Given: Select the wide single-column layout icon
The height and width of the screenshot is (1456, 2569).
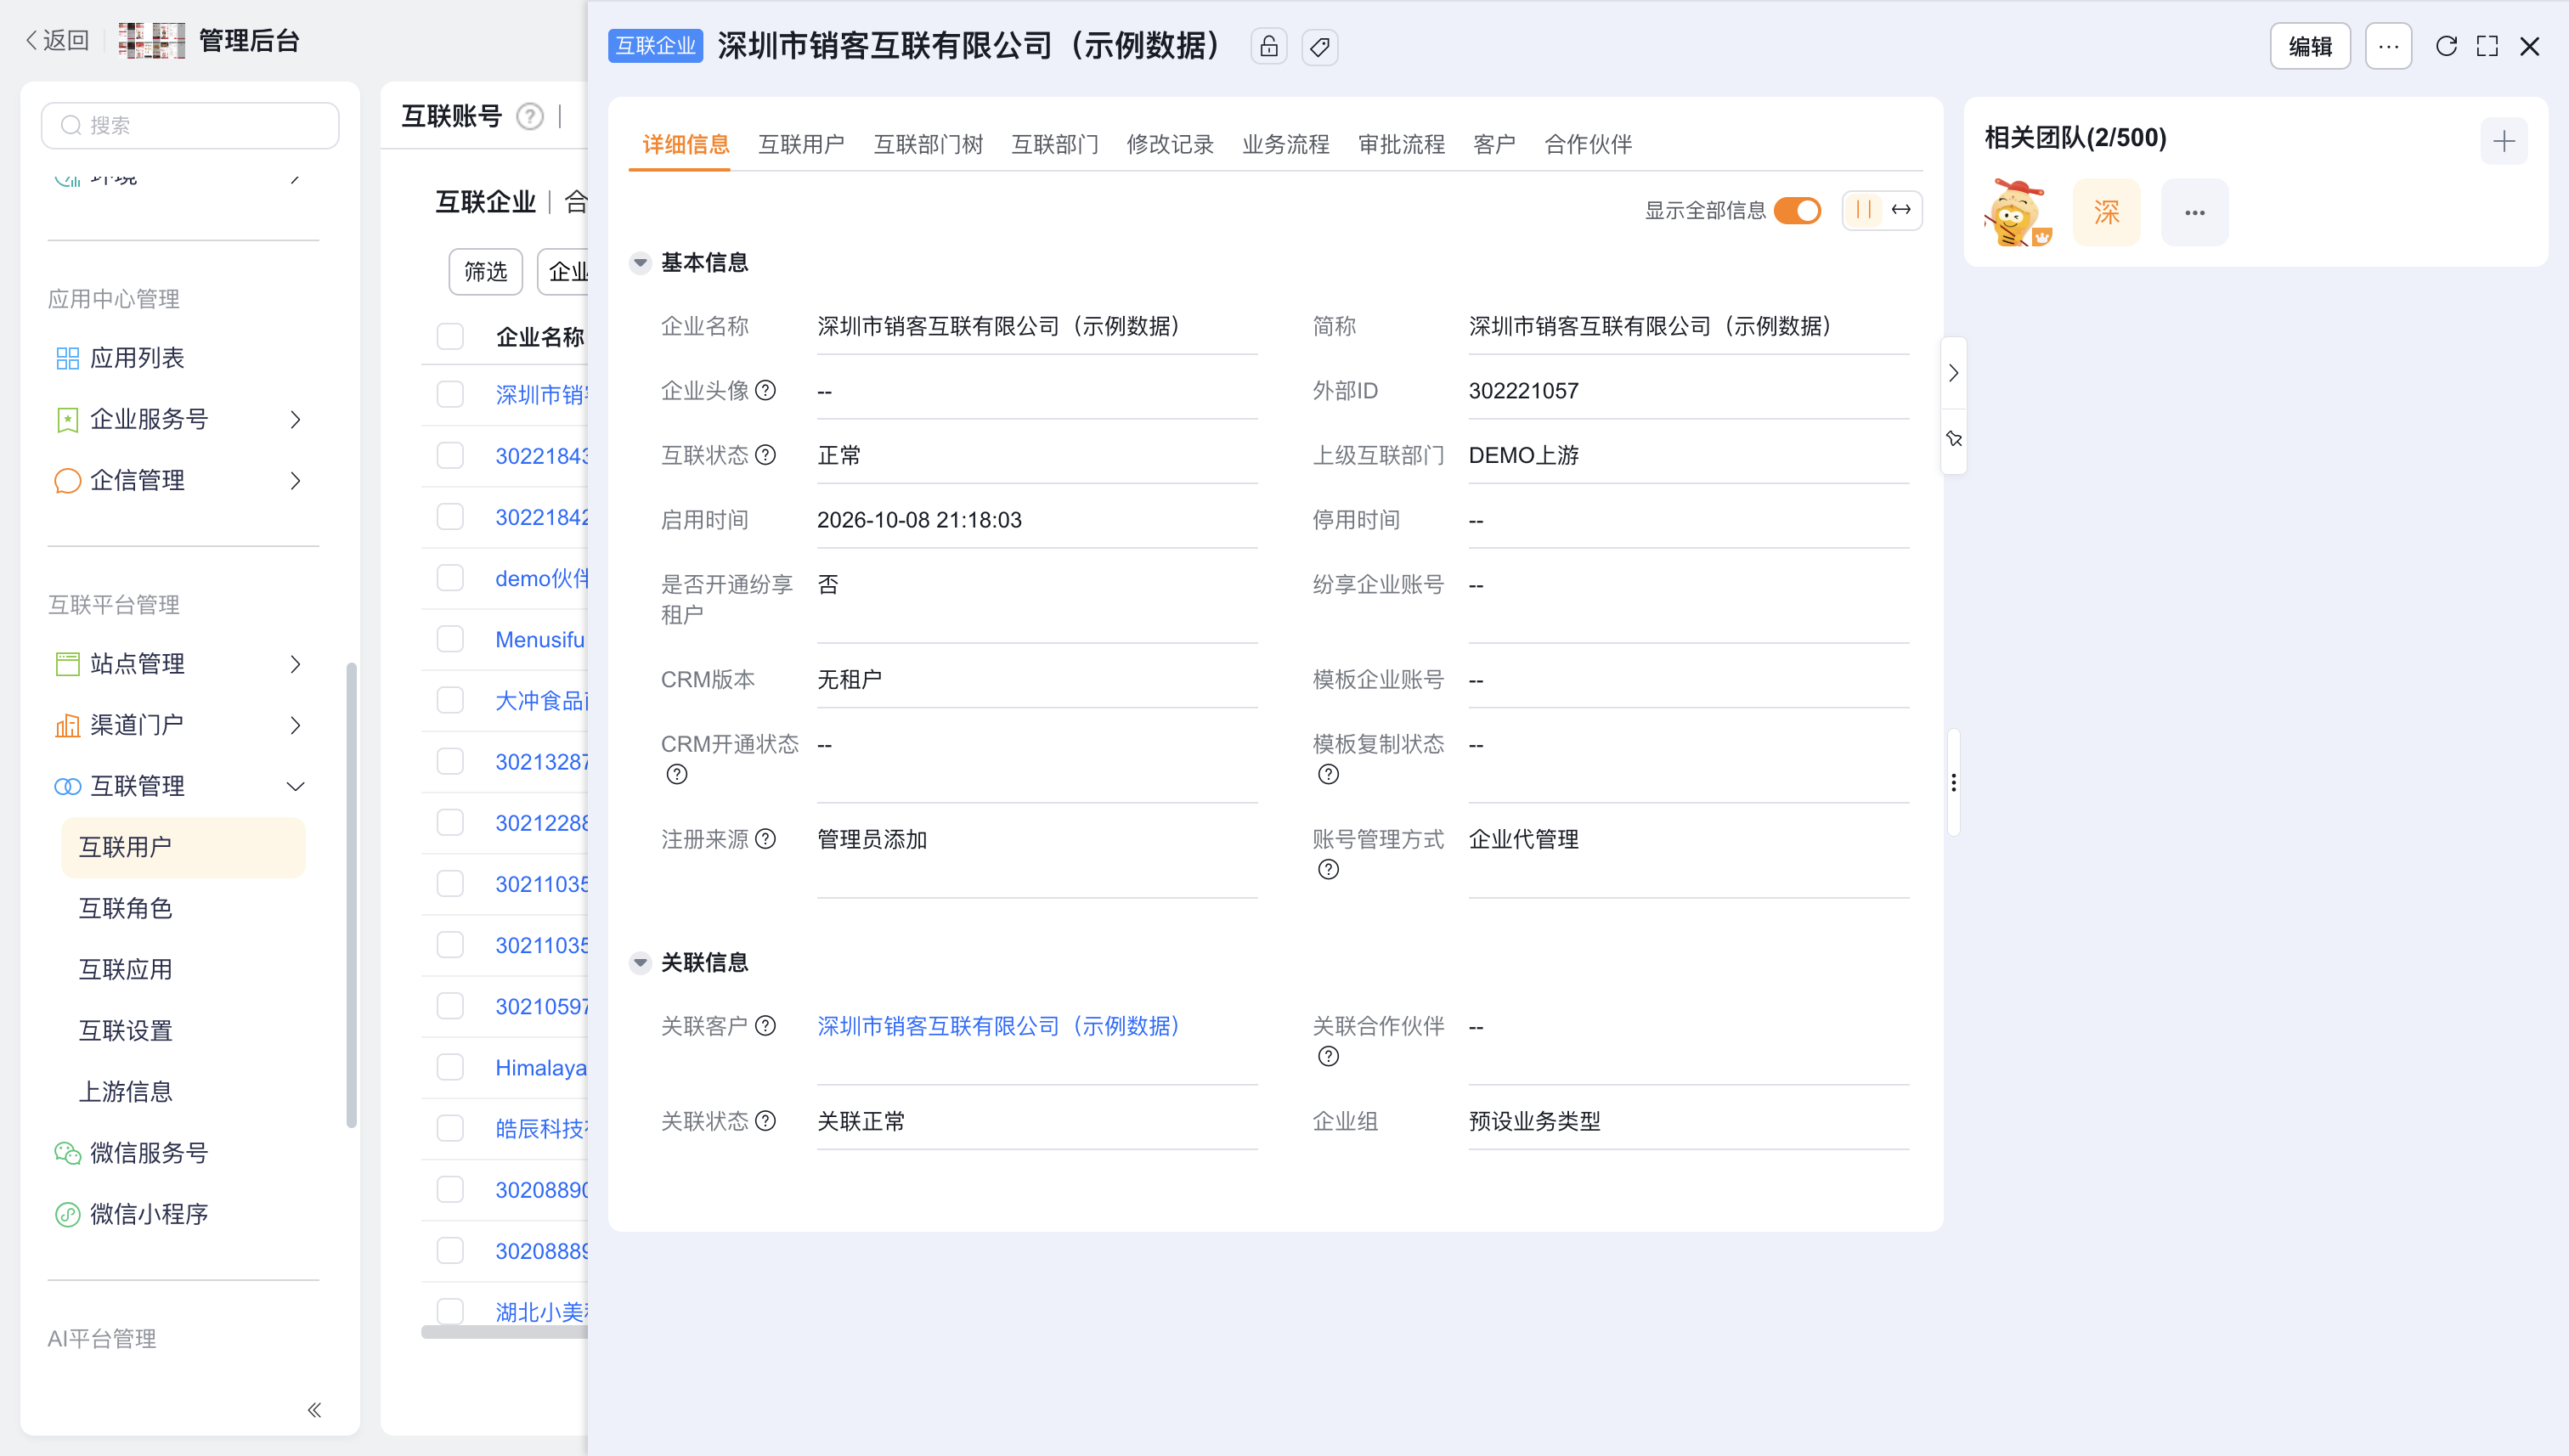Looking at the screenshot, I should [1901, 210].
